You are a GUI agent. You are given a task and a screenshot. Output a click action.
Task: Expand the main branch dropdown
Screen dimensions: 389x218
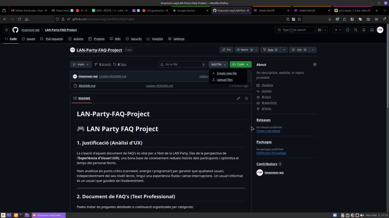click(81, 64)
